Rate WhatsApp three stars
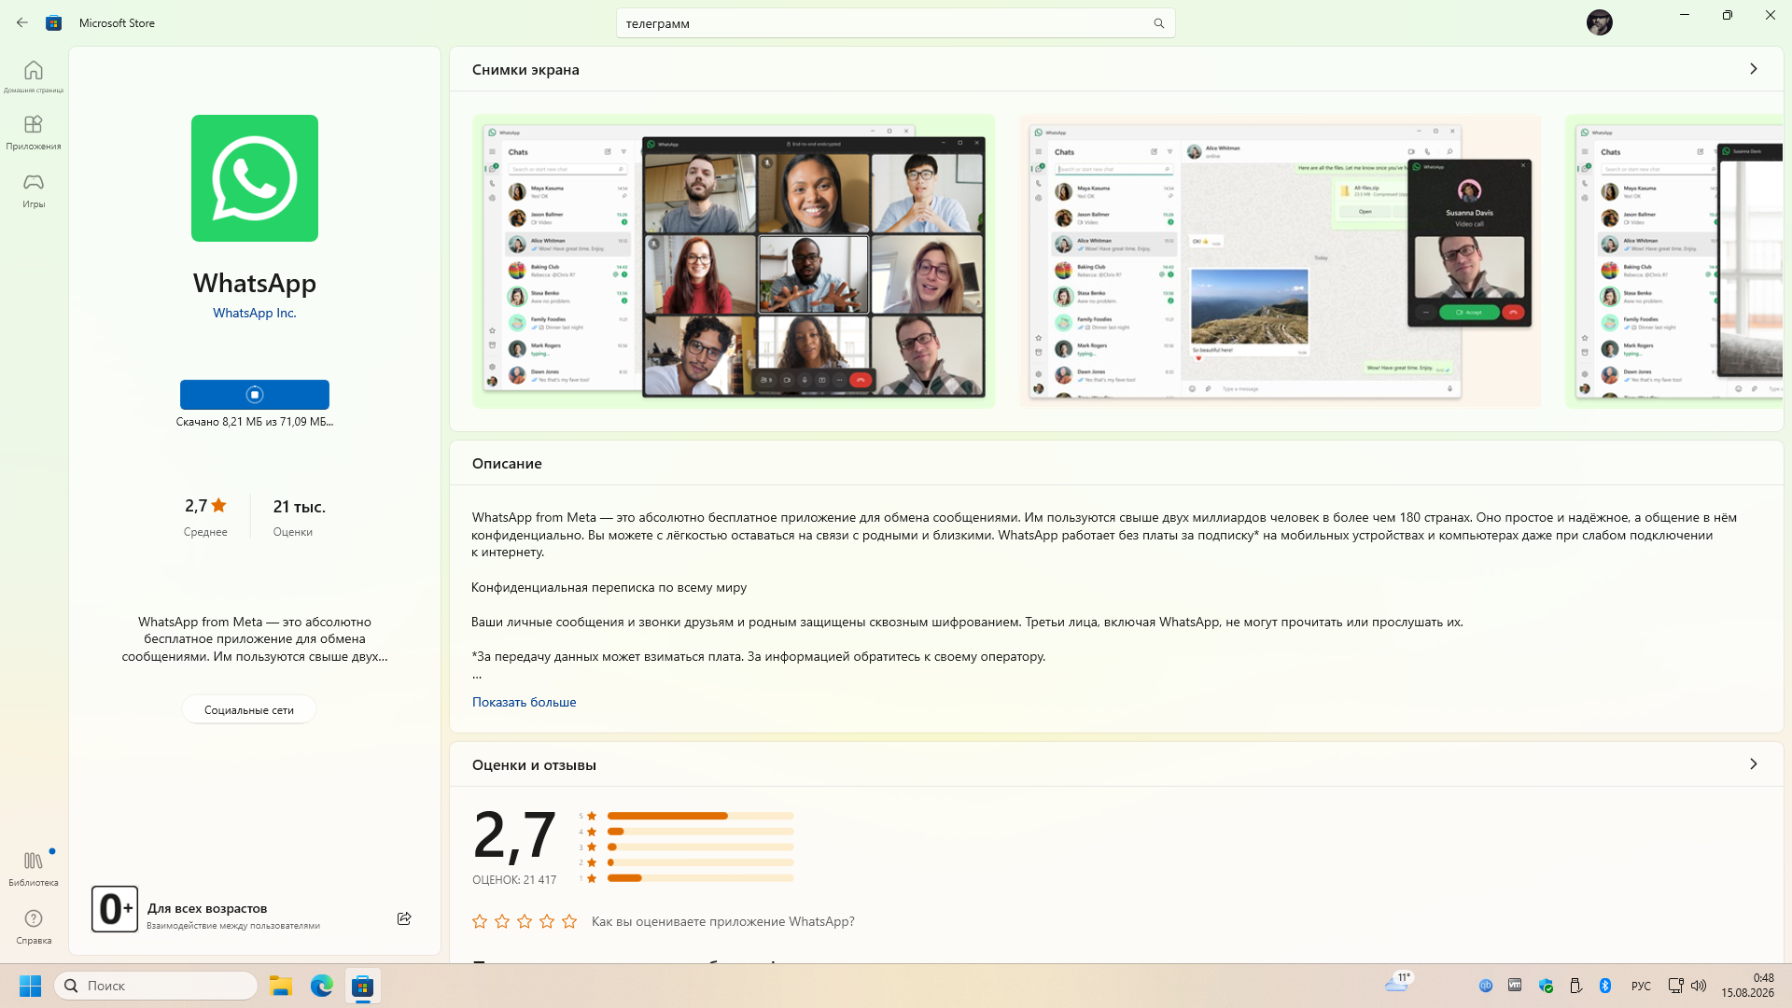 click(525, 921)
